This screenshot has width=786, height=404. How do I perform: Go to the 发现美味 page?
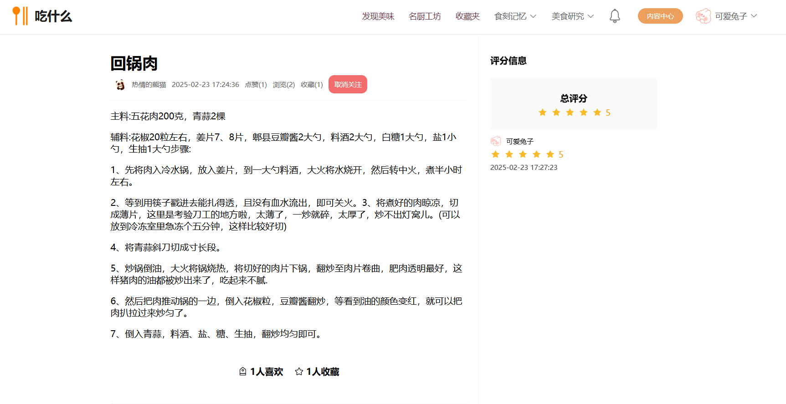click(378, 16)
